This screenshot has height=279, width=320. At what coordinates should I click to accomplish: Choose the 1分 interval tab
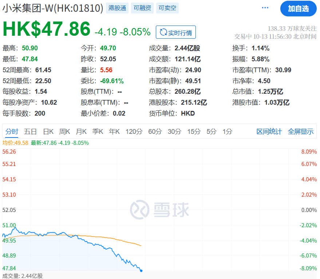tap(228, 132)
